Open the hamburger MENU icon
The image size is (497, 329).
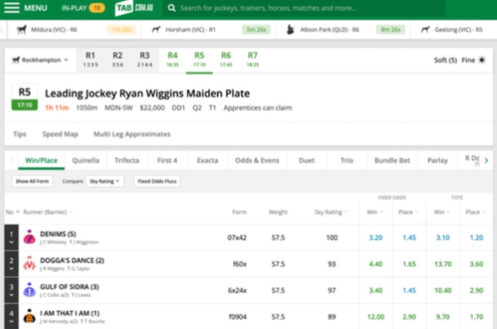12,8
